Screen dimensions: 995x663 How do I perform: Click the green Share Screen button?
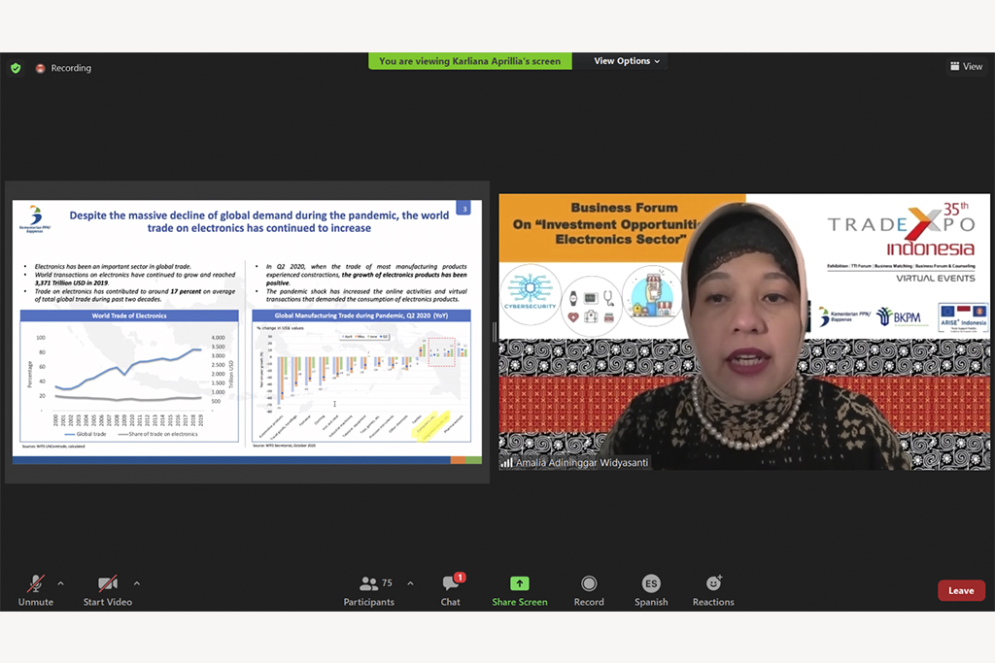point(520,590)
